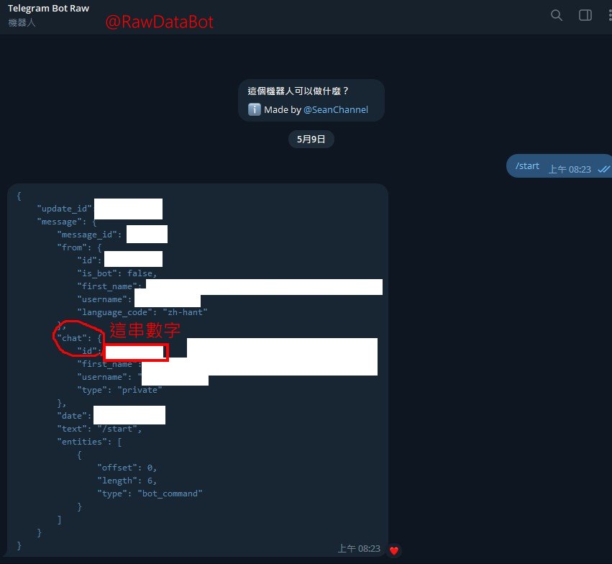Click the 上午 08:23 timestamp on the JSON reply
Viewport: 612px width, 564px height.
pyautogui.click(x=359, y=548)
